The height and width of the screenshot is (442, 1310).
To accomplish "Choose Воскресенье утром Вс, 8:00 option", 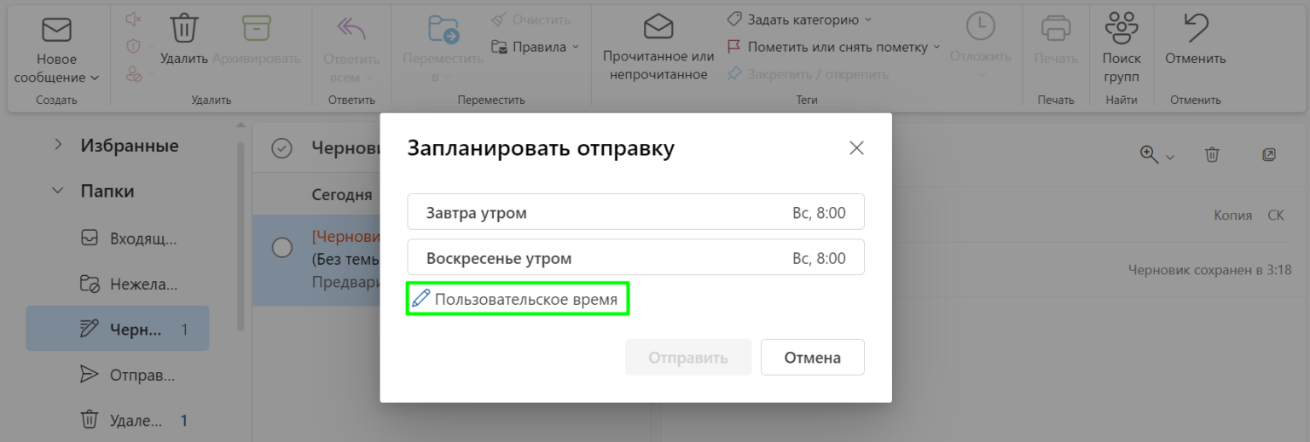I will (x=635, y=257).
